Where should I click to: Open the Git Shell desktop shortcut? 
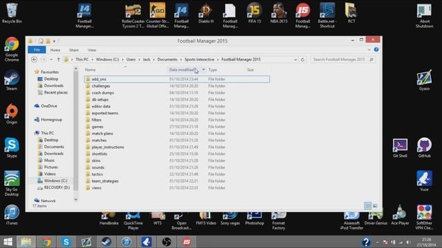point(400,147)
